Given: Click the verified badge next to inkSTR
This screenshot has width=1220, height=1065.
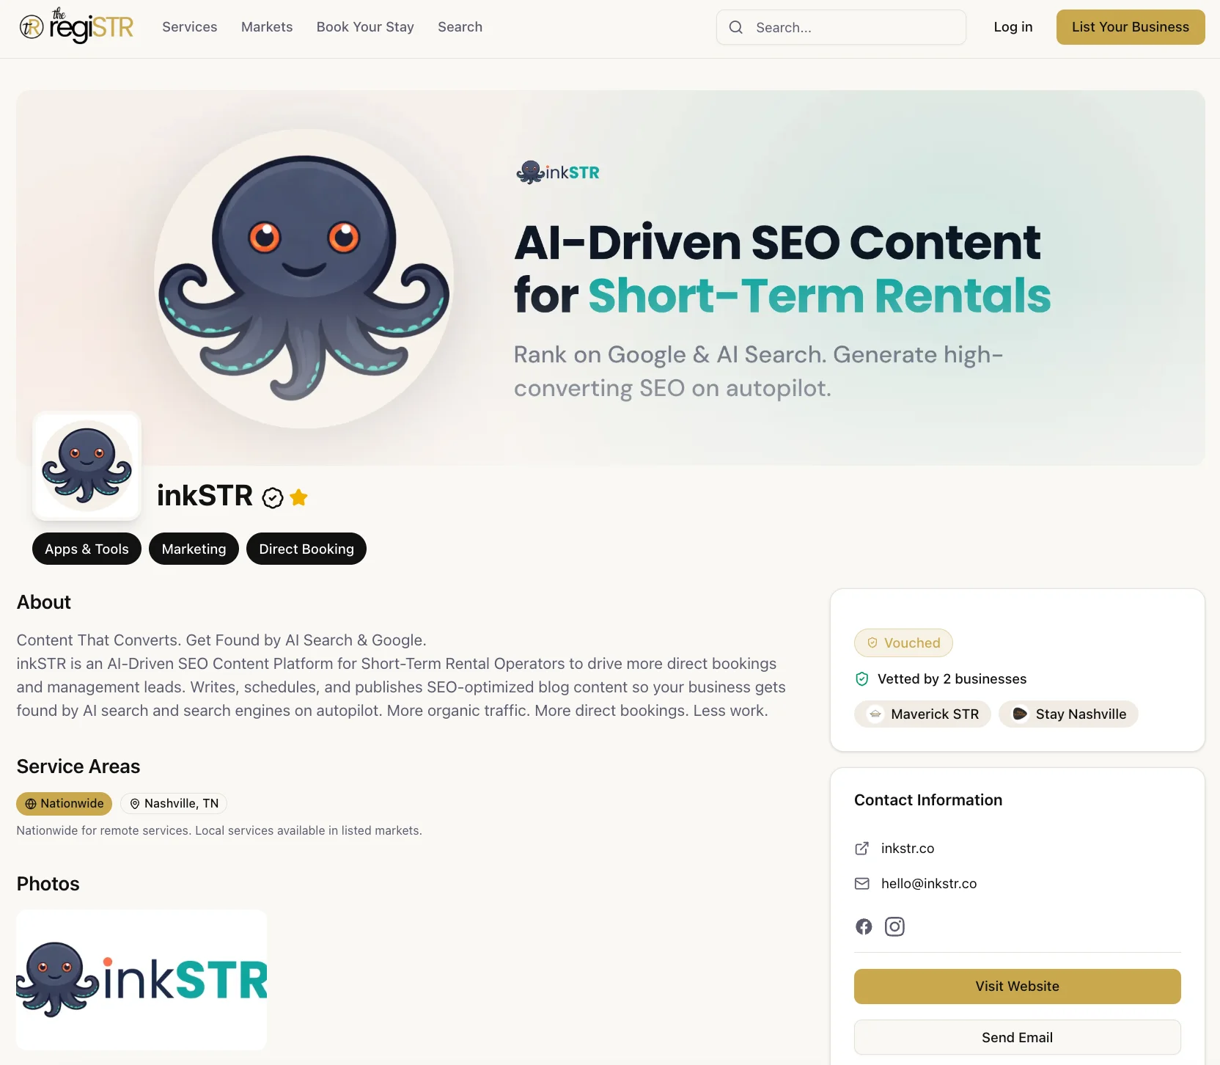Looking at the screenshot, I should click(x=273, y=498).
